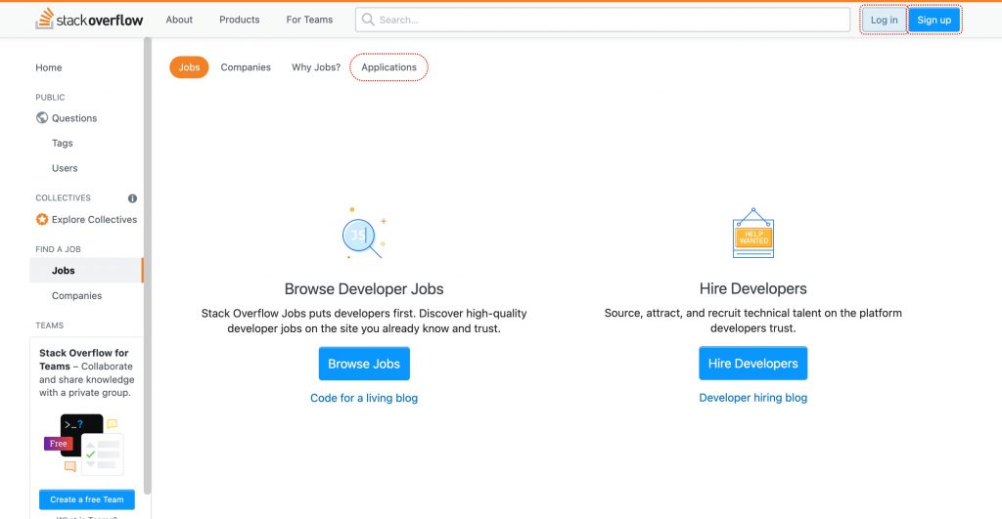Viewport: 1002px width, 519px height.
Task: Click the sidebar vertical scrollbar
Action: (148, 265)
